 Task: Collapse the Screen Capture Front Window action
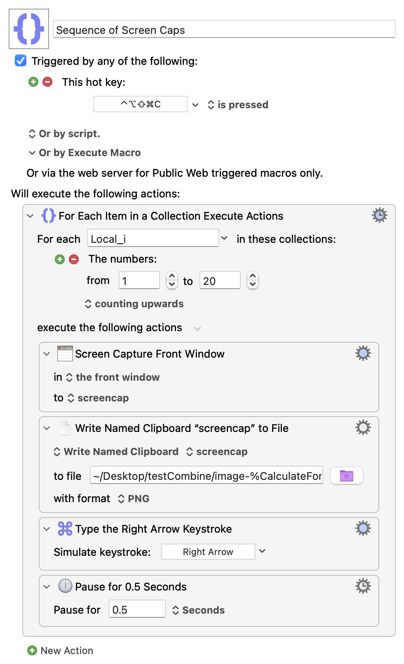pos(47,354)
